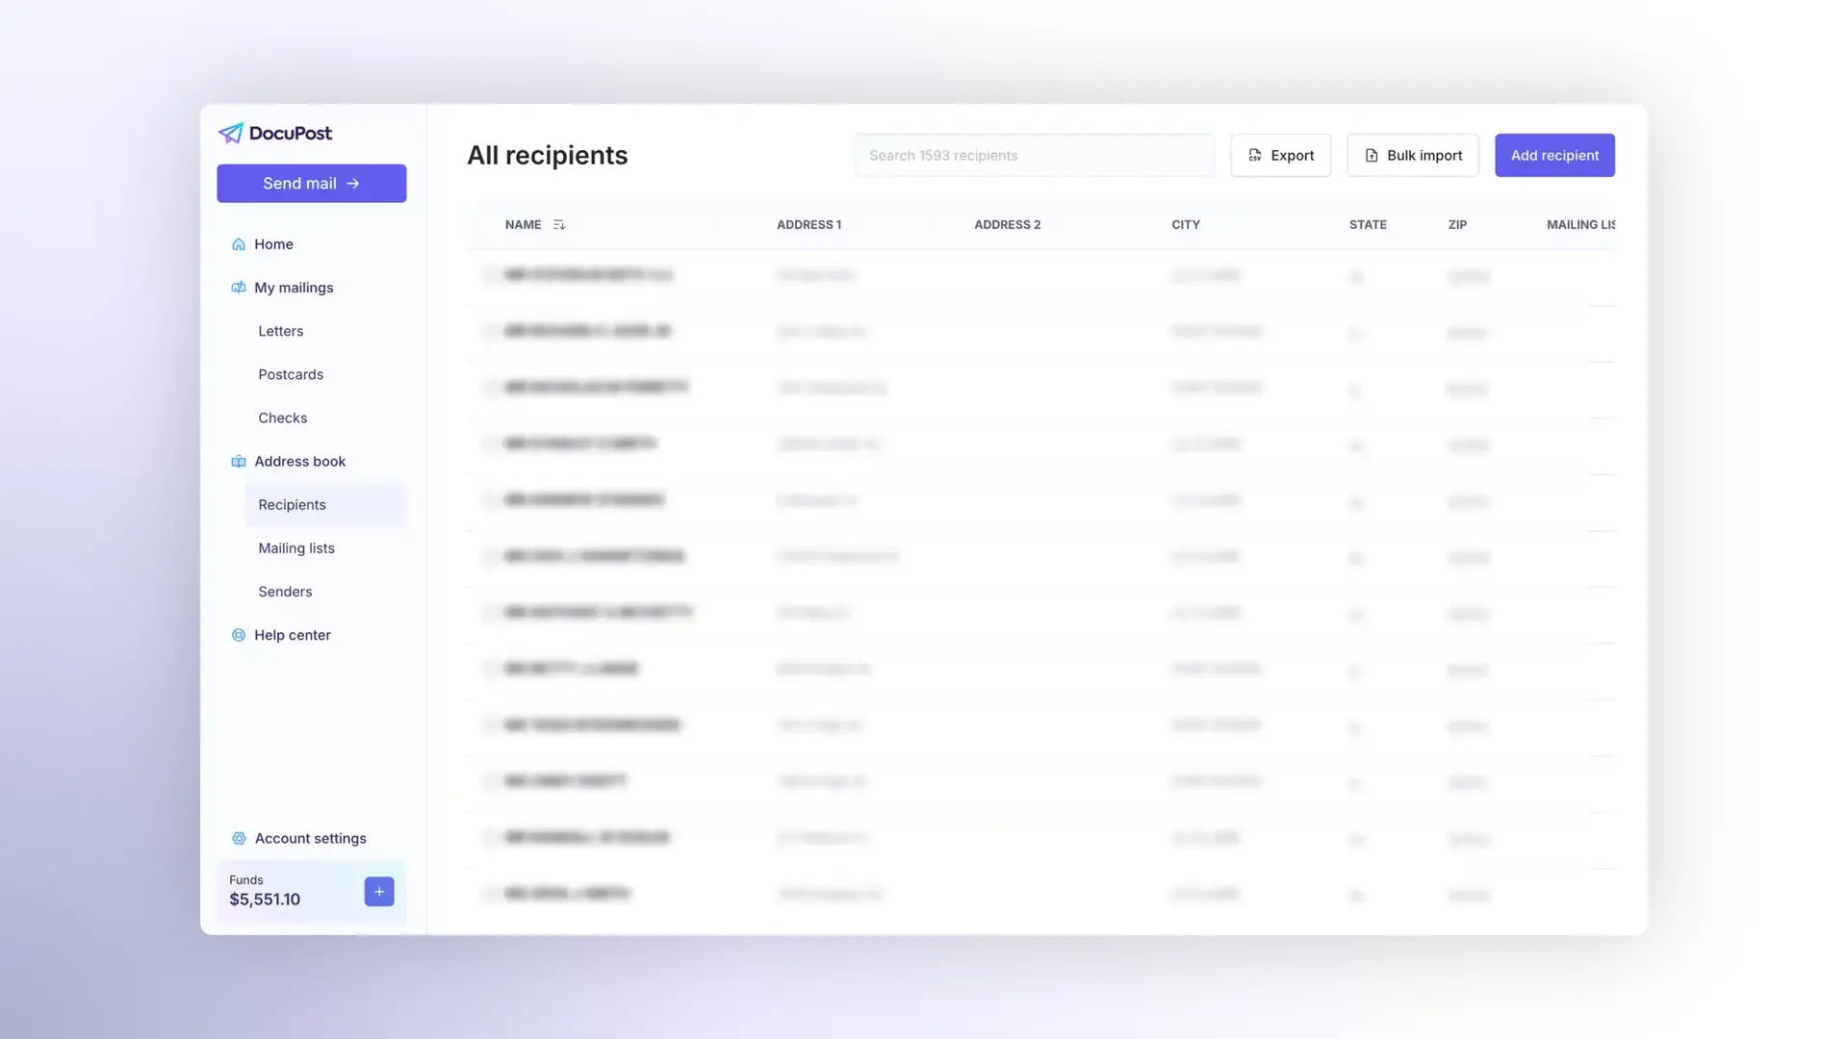Toggle the sort order on the NAME column
1848x1039 pixels.
tap(560, 224)
